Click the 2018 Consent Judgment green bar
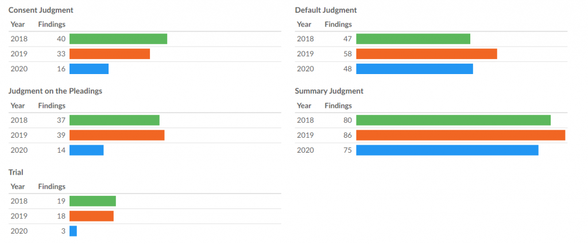Screen dimensions: 588x244 tap(118, 39)
